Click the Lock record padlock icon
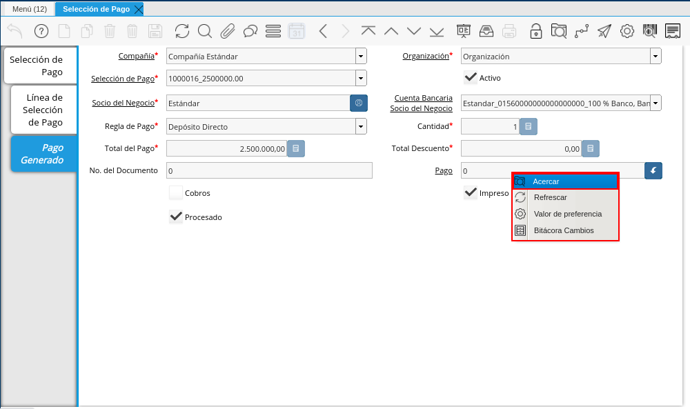 tap(535, 31)
